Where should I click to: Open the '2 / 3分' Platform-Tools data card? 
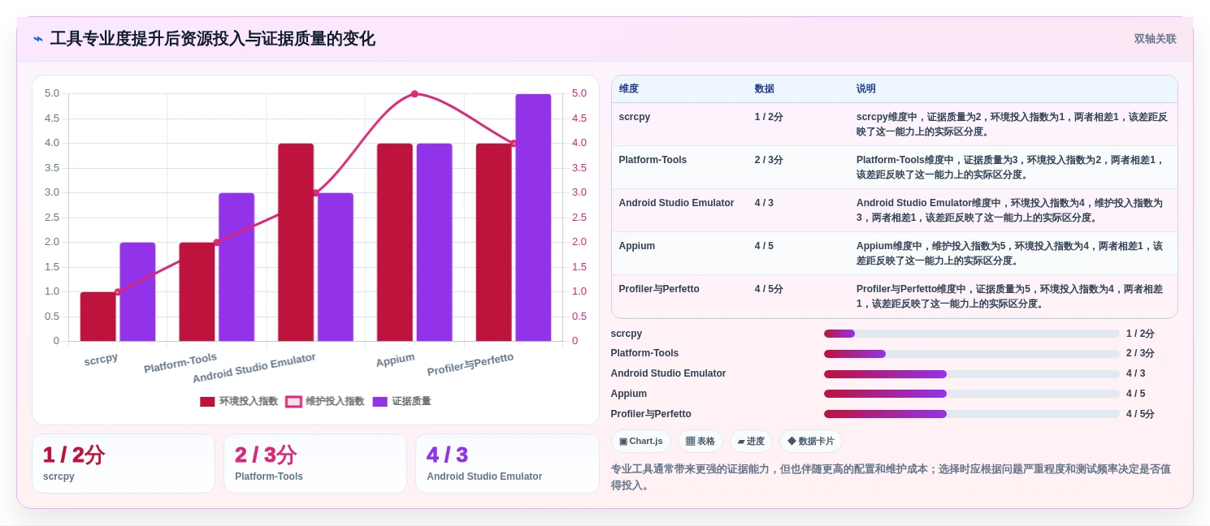[x=315, y=463]
